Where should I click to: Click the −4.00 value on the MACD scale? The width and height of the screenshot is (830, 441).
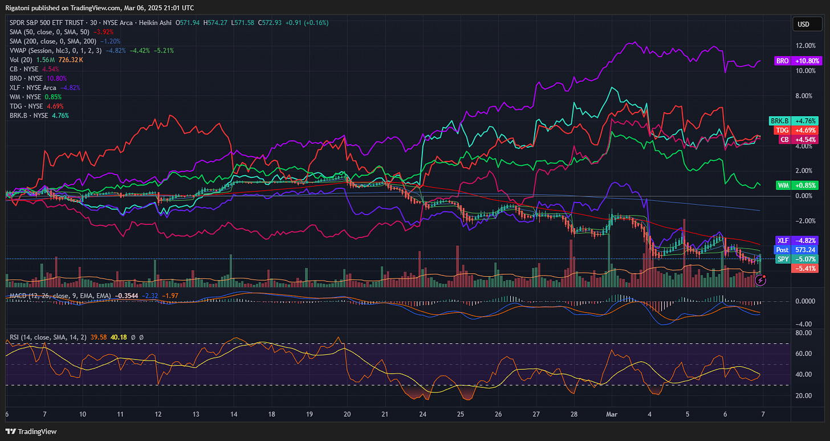(x=805, y=324)
